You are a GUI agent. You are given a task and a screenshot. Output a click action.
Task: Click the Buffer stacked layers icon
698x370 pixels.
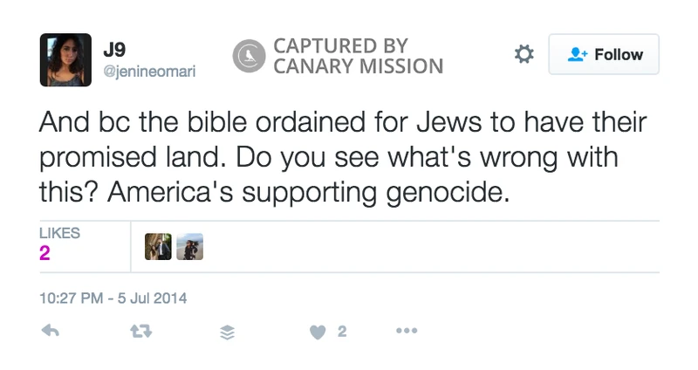point(228,332)
